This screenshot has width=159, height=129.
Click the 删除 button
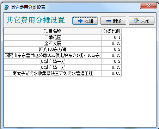click(x=113, y=21)
